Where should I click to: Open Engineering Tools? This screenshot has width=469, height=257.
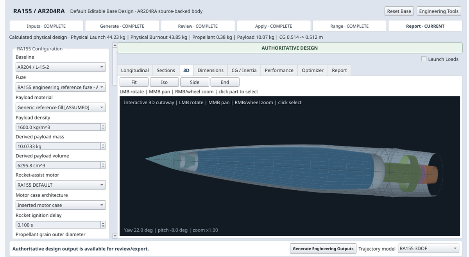[439, 11]
